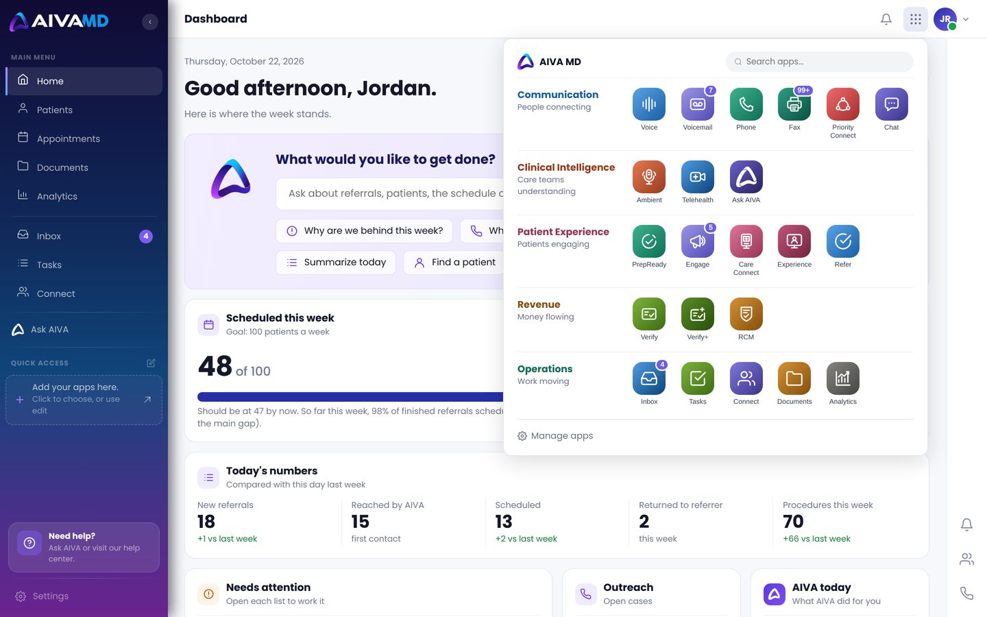Open the Connect app in launcher
This screenshot has height=617, width=987.
point(746,378)
